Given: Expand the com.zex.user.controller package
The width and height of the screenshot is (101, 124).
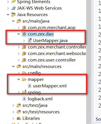Looking at the screenshot, I should (19, 60).
